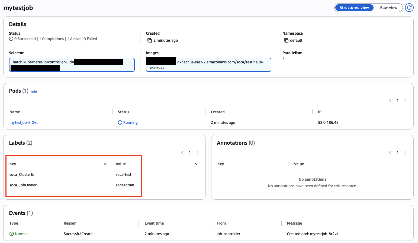This screenshot has width=418, height=243.
Task: Go to next page of Annotations
Action: coord(405,153)
